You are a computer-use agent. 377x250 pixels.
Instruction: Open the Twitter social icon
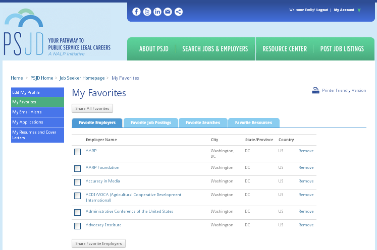click(x=147, y=12)
